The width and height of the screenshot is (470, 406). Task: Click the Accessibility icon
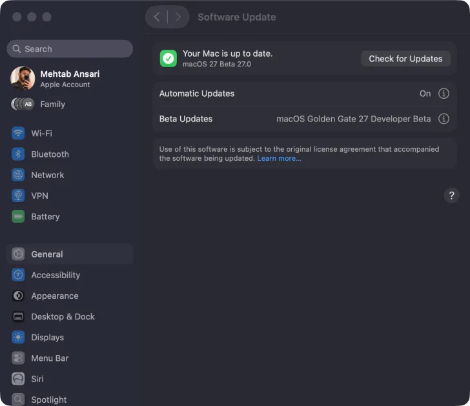pos(18,275)
